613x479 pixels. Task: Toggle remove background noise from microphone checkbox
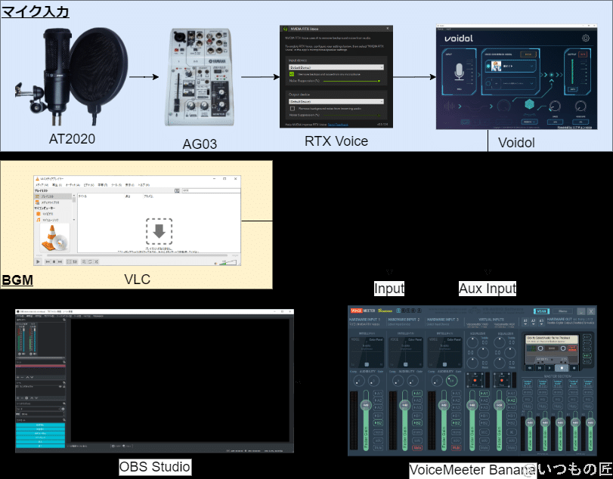pos(293,74)
